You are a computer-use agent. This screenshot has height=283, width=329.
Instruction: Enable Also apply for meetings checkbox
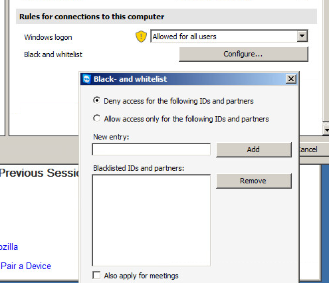pos(96,276)
